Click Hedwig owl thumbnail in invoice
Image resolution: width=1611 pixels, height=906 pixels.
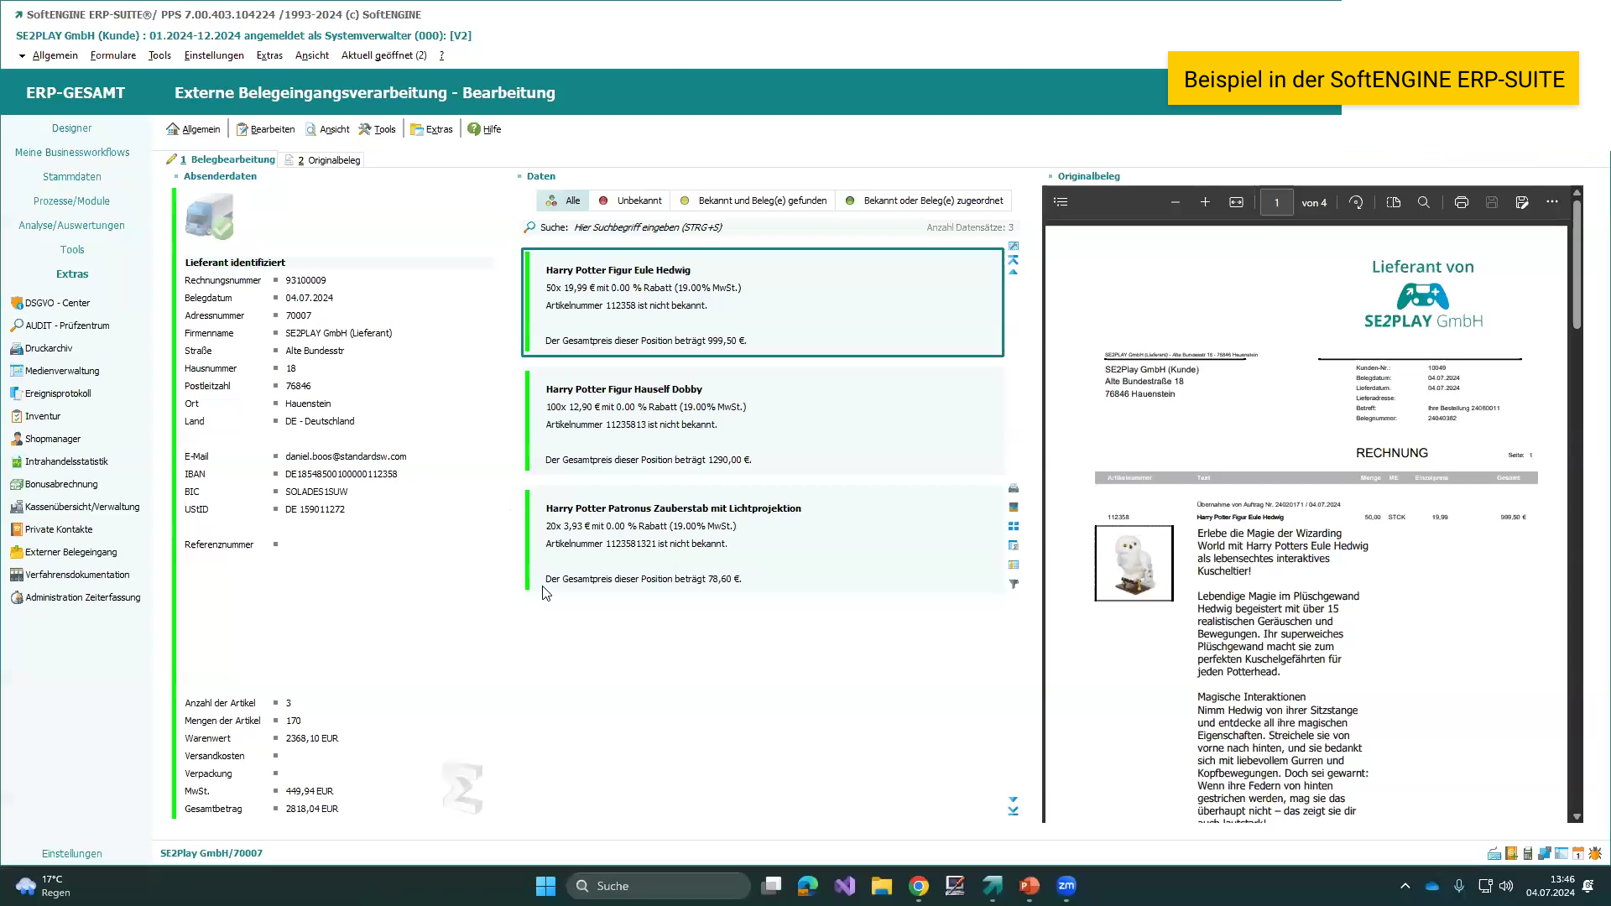1134,563
